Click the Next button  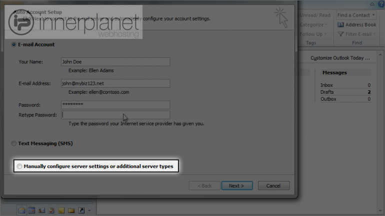(237, 186)
